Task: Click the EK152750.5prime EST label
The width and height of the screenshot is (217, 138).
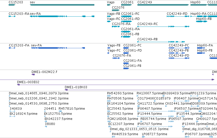Action: 58,114
